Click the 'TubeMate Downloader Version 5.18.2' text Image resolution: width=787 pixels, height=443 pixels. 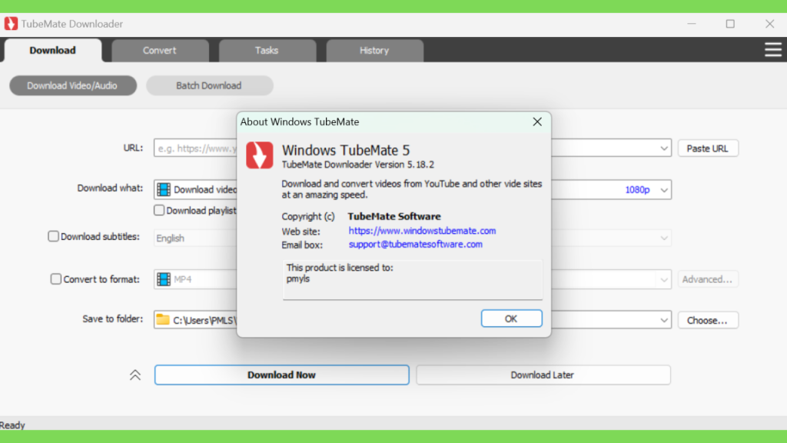358,165
